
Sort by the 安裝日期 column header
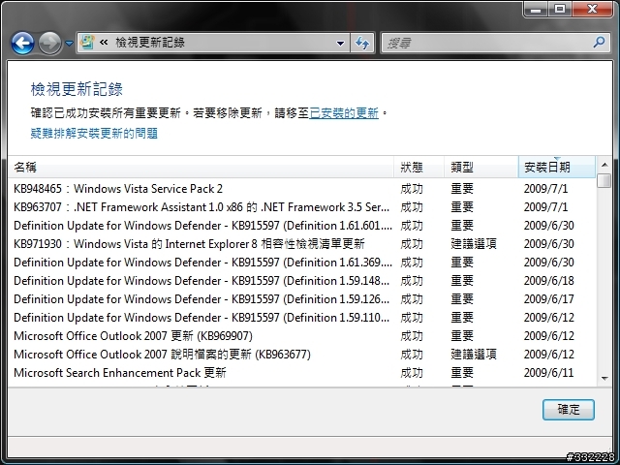click(556, 167)
